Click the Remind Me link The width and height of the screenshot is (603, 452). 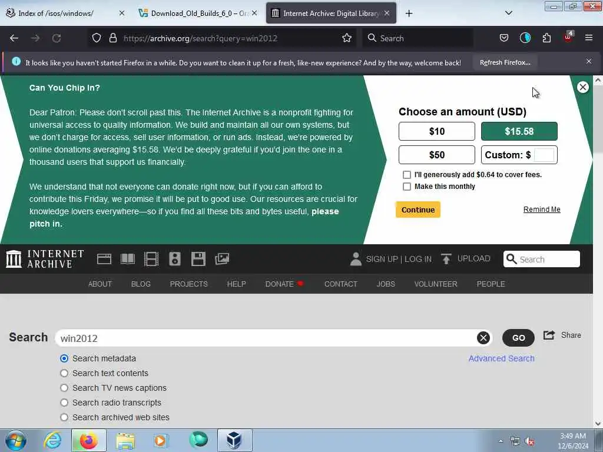542,210
